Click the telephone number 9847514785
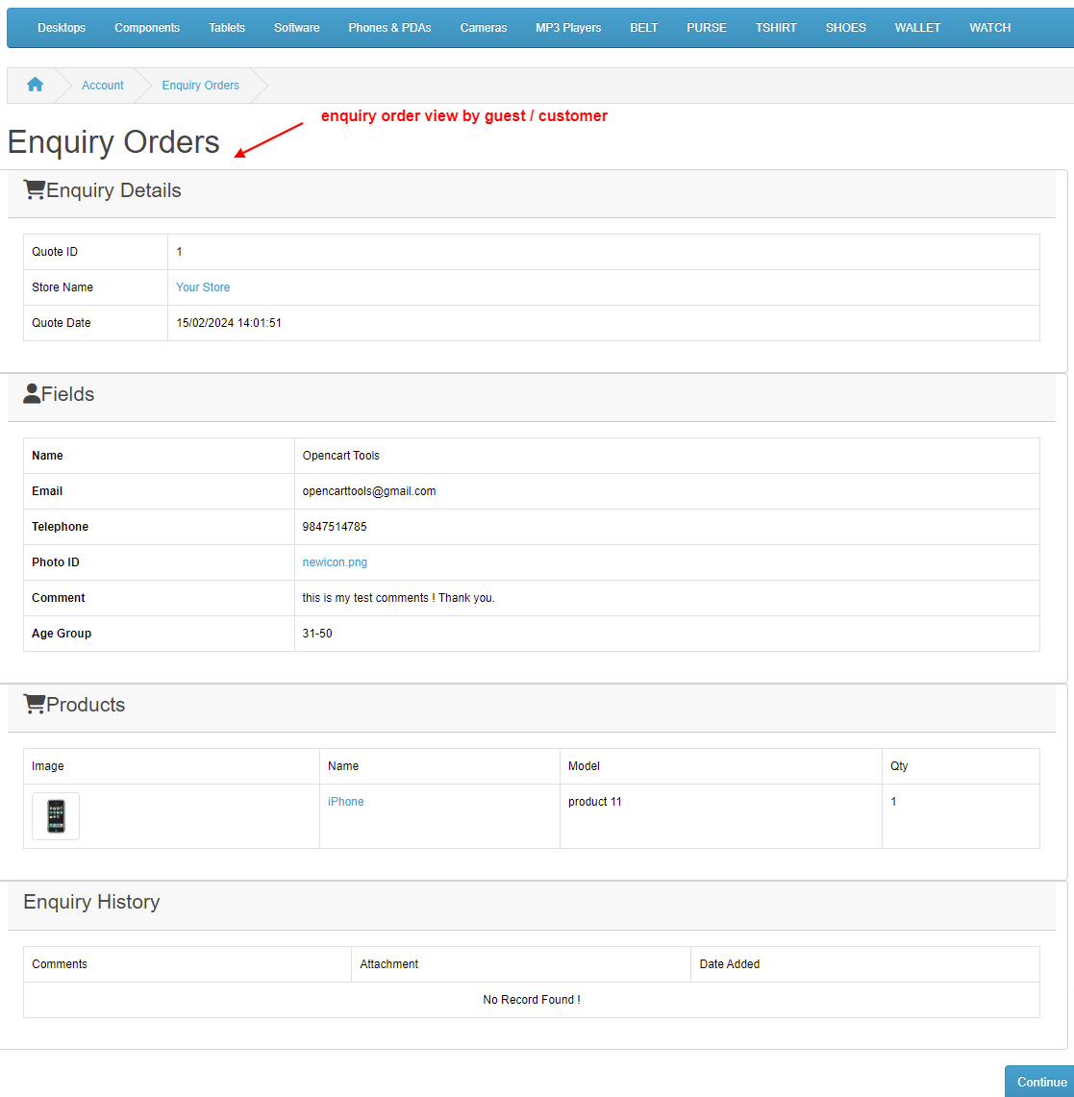 click(x=335, y=527)
